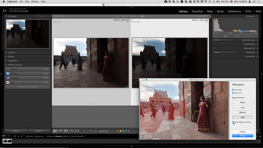The image size is (263, 148).
Task: Click the Wi-Fi icon in menu bar
Action: (206, 2)
